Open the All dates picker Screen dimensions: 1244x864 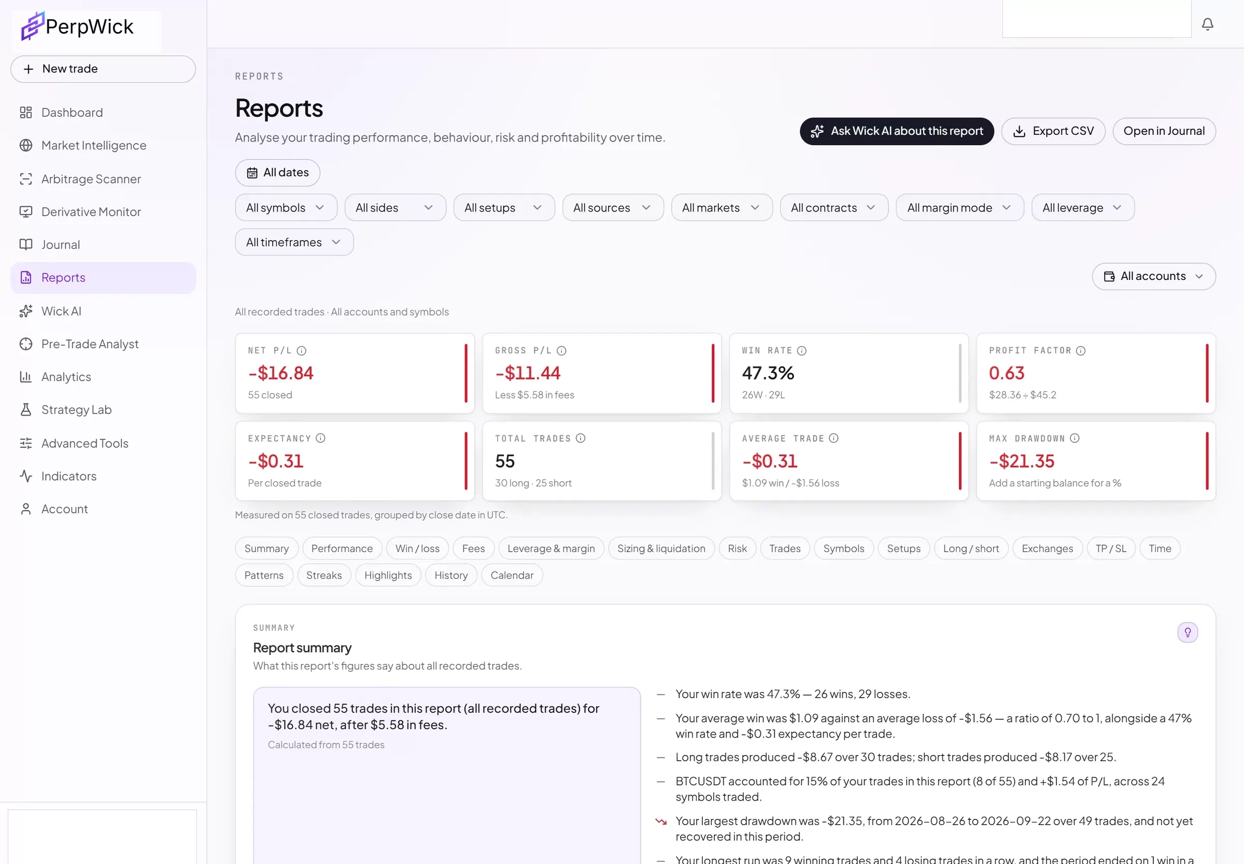pyautogui.click(x=277, y=173)
